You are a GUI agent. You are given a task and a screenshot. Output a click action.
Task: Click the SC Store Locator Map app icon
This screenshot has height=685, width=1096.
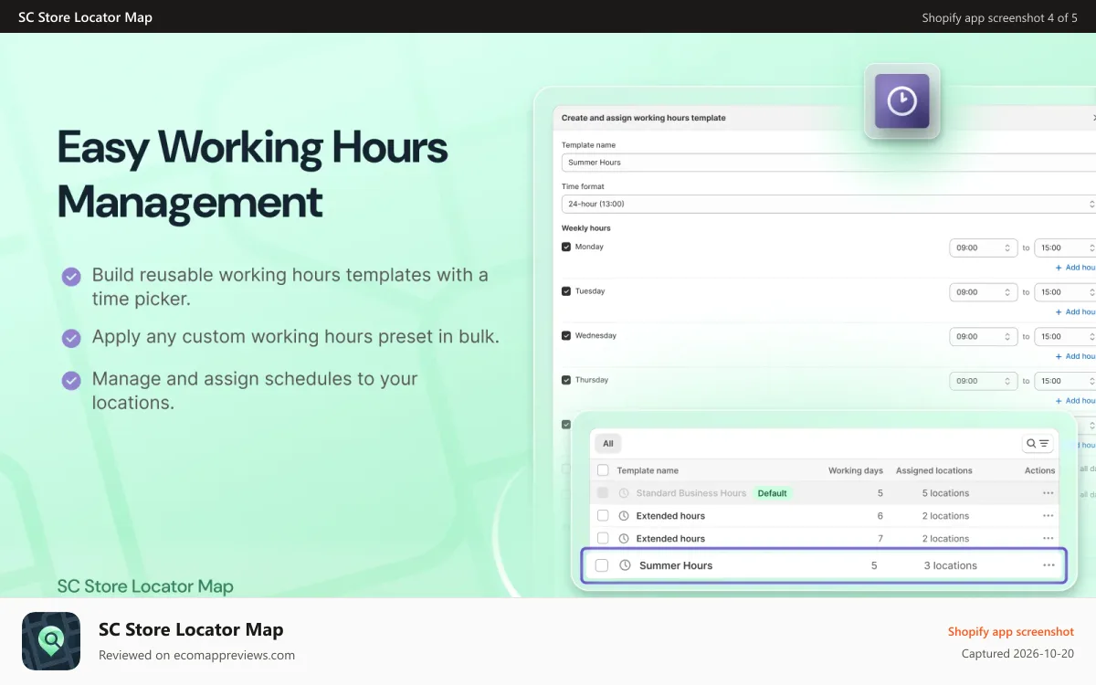click(x=51, y=641)
